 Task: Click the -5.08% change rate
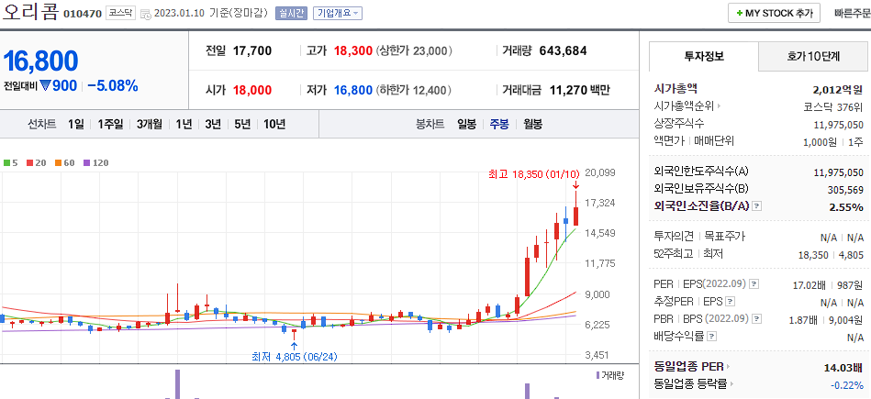(x=113, y=86)
